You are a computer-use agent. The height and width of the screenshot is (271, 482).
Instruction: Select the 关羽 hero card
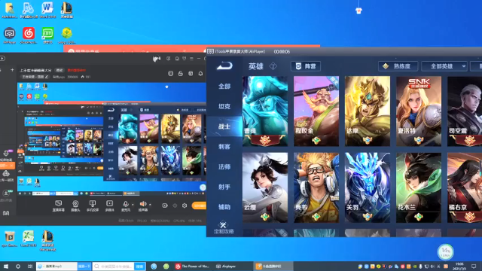[x=368, y=187]
